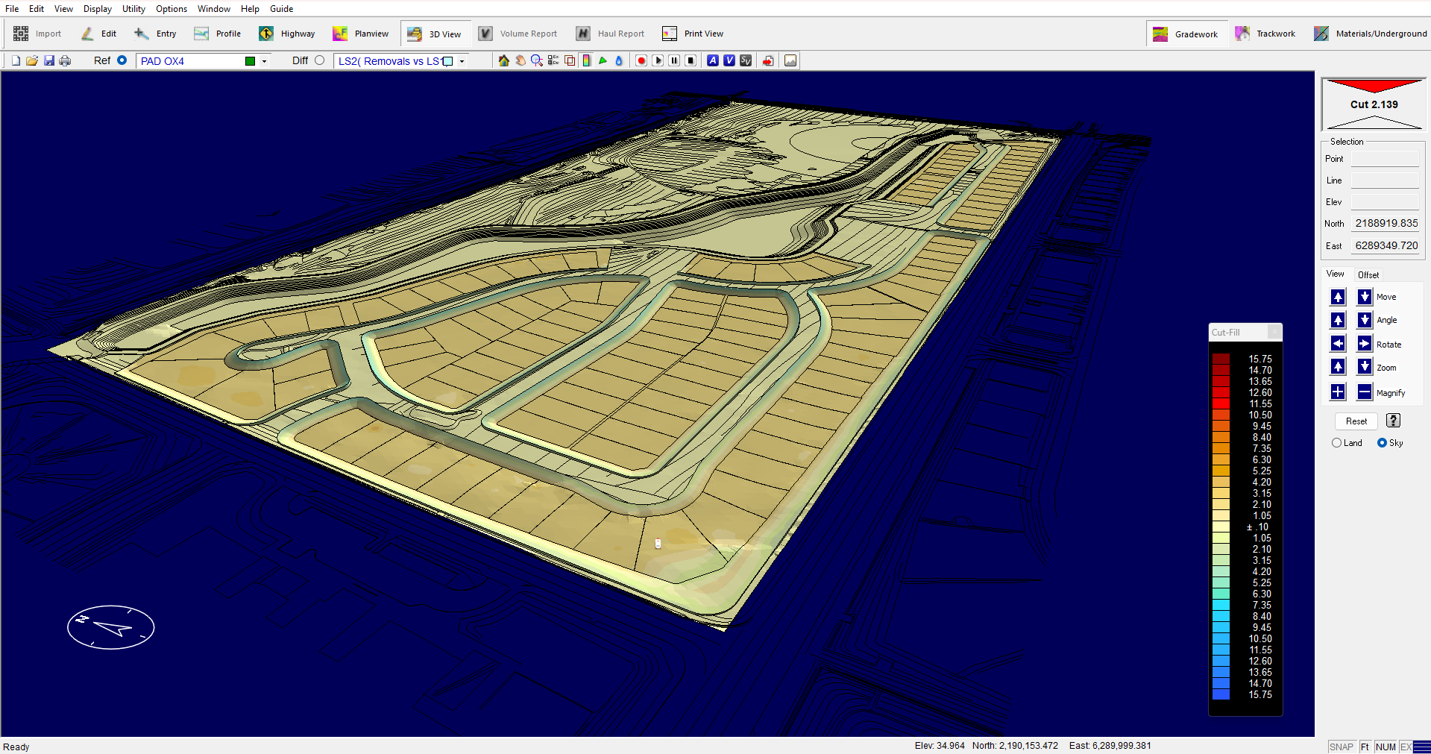The height and width of the screenshot is (754, 1431).
Task: Expand the LS2 Removals surface dropdown
Action: coord(462,62)
